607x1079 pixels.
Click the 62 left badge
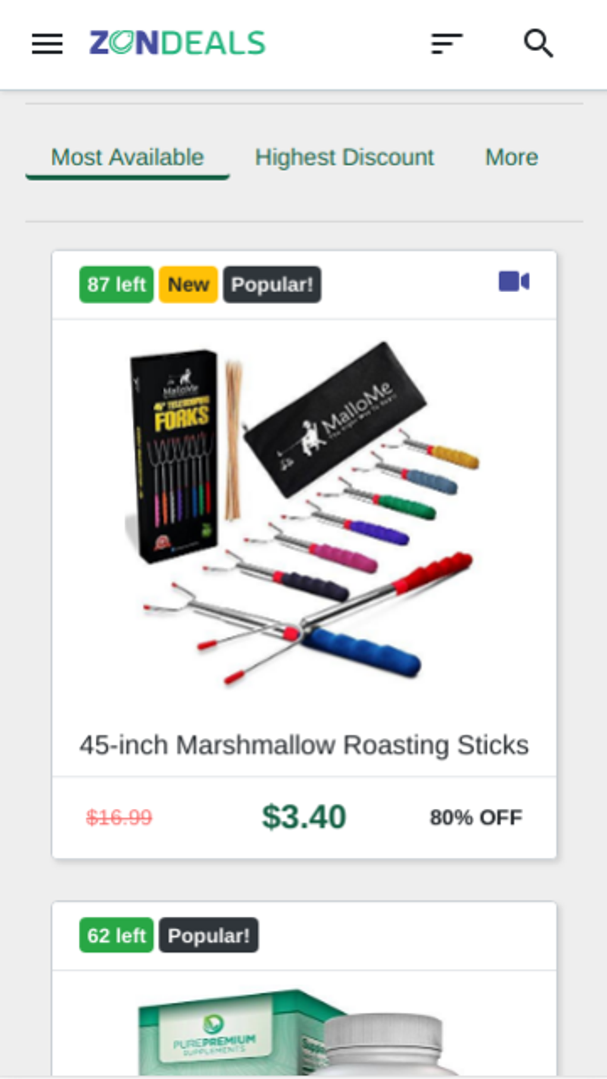point(116,935)
